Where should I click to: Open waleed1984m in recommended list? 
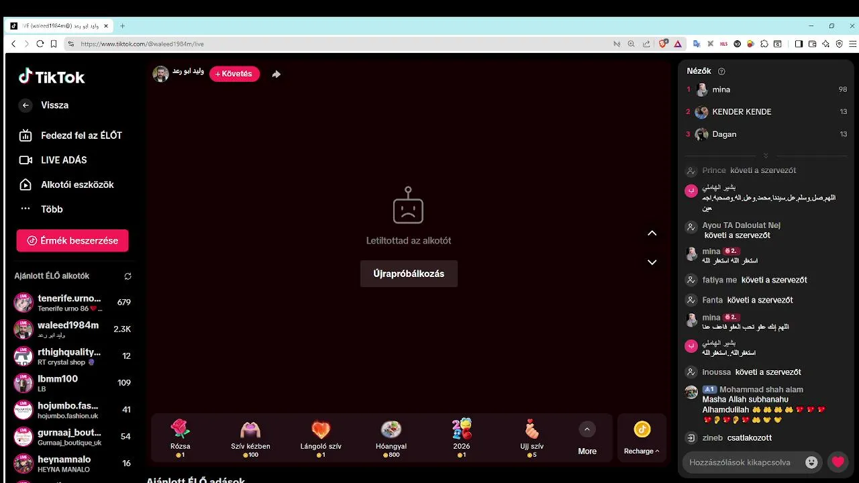72,329
